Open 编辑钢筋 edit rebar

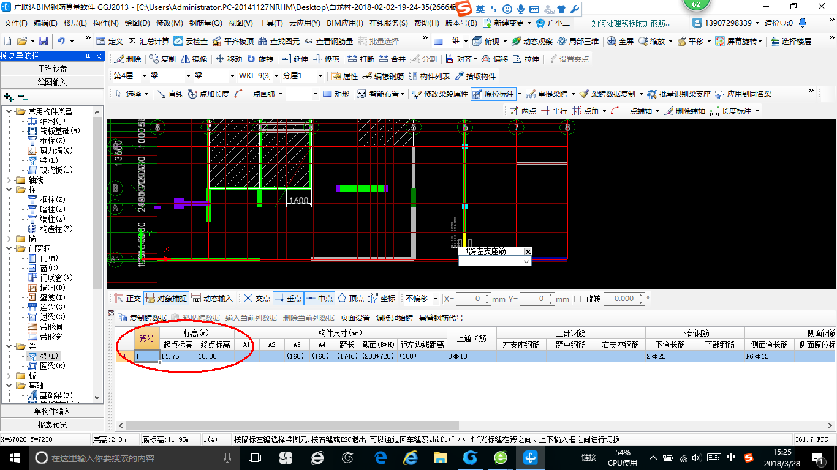(x=383, y=76)
